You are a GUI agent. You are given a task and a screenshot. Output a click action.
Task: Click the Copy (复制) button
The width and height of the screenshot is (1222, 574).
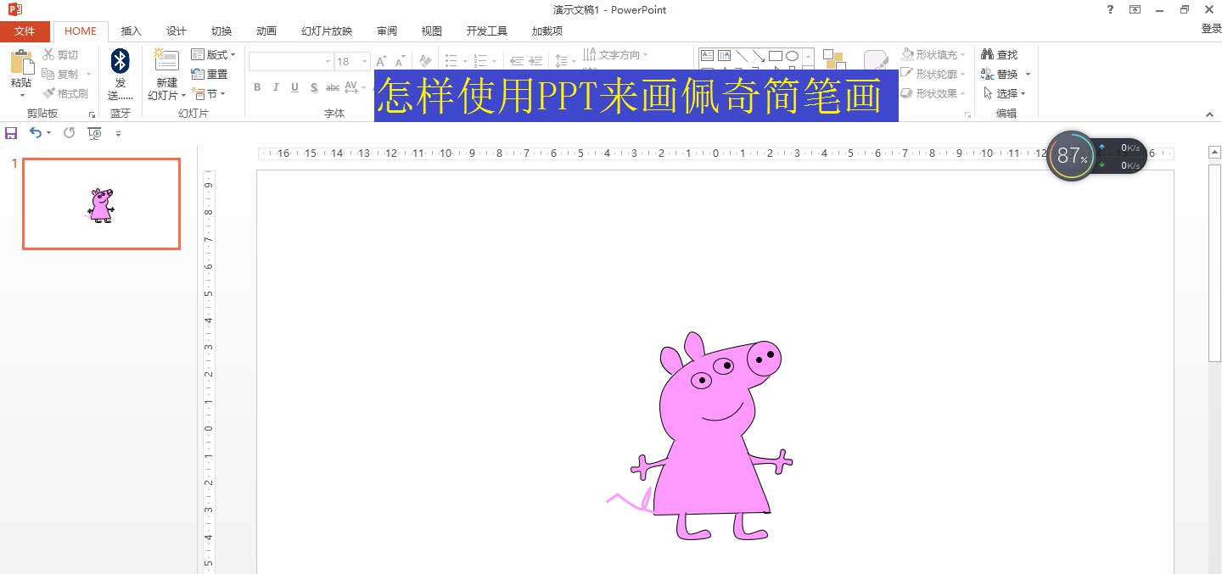[61, 75]
